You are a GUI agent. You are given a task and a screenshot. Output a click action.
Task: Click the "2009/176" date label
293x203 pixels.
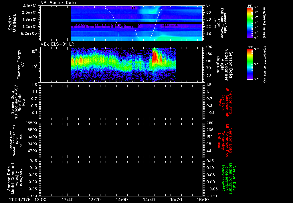click(x=20, y=200)
